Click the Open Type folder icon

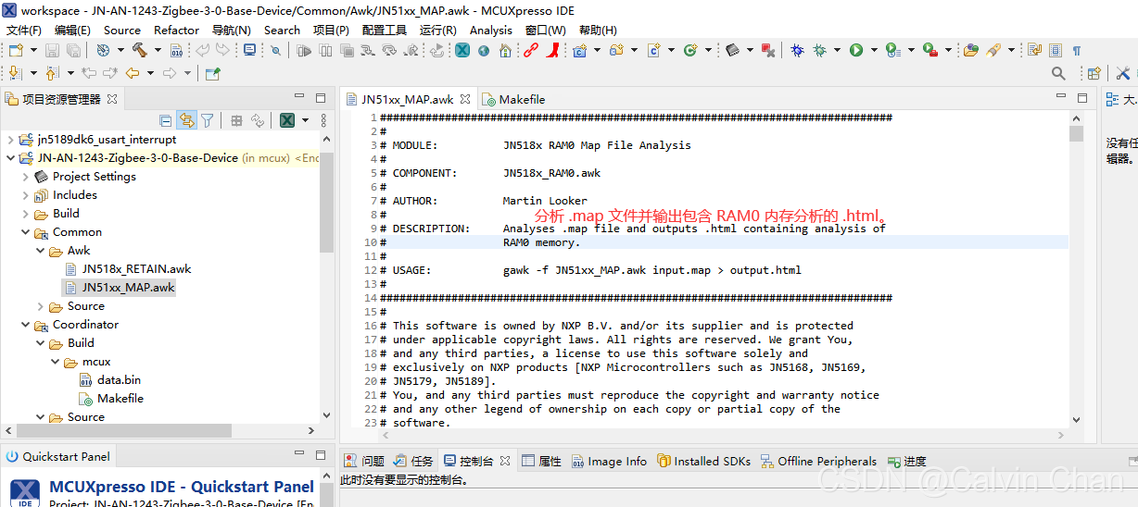[970, 50]
